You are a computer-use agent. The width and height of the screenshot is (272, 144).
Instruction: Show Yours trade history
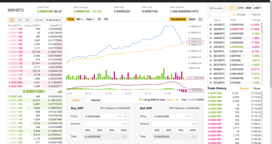[256, 88]
